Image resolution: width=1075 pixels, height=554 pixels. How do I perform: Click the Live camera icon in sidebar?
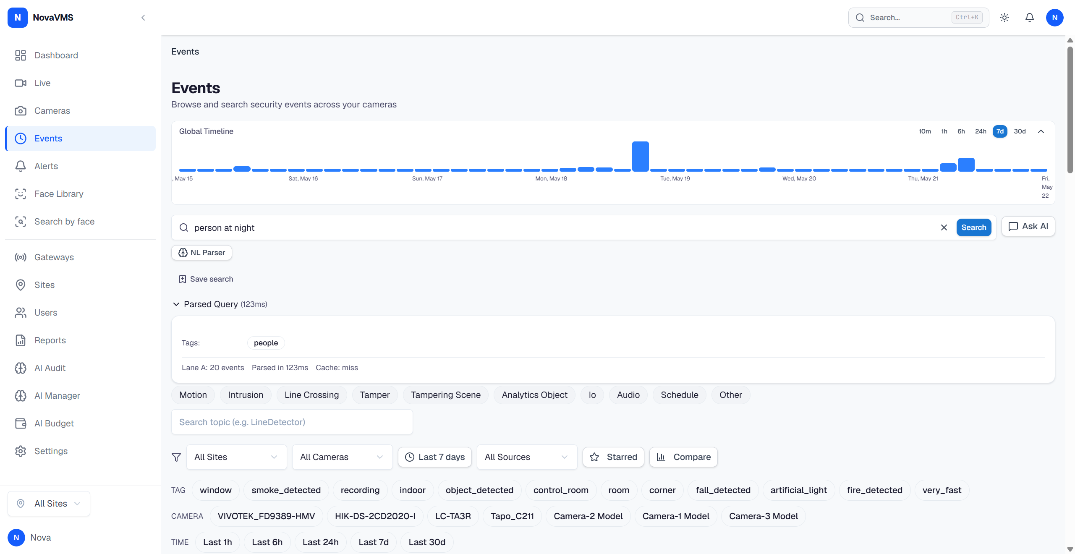tap(21, 83)
